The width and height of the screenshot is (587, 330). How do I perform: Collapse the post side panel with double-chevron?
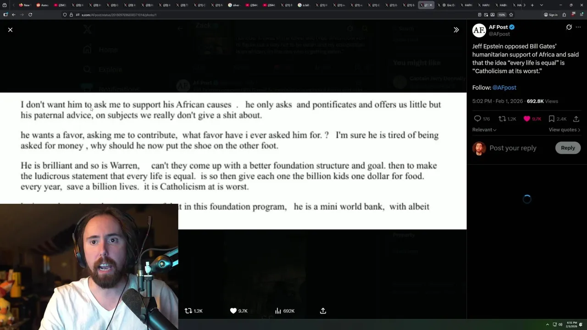456,30
